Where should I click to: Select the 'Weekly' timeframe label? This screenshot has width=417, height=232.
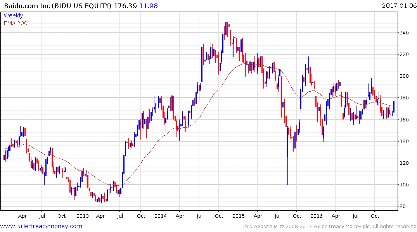13,15
